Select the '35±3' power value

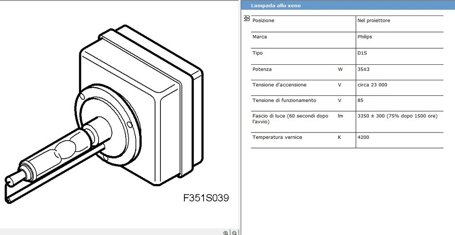point(363,70)
